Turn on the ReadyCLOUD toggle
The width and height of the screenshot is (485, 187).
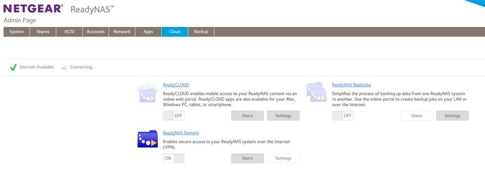pos(173,116)
